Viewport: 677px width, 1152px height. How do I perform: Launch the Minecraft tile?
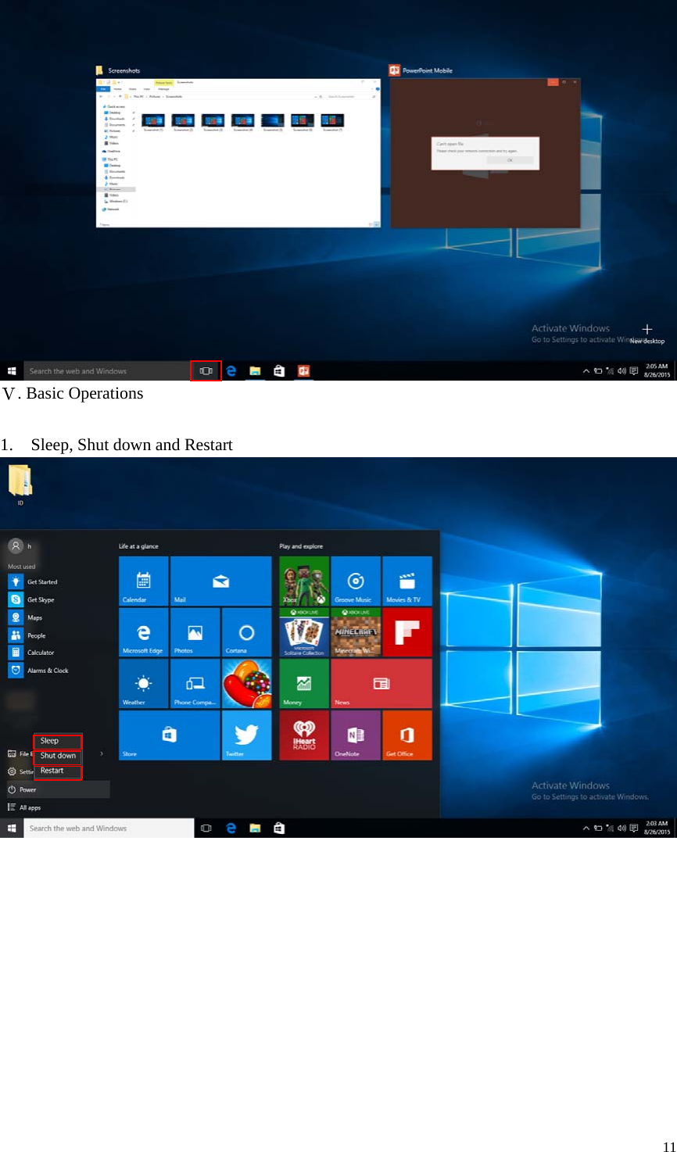(356, 632)
